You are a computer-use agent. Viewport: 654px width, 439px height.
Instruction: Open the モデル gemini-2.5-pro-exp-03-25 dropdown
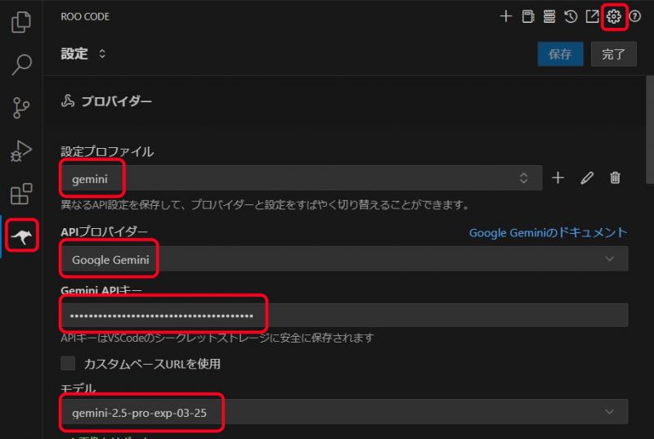click(x=344, y=412)
